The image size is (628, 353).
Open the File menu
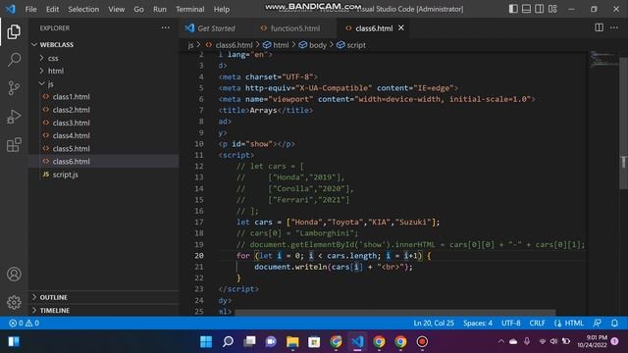coord(30,9)
